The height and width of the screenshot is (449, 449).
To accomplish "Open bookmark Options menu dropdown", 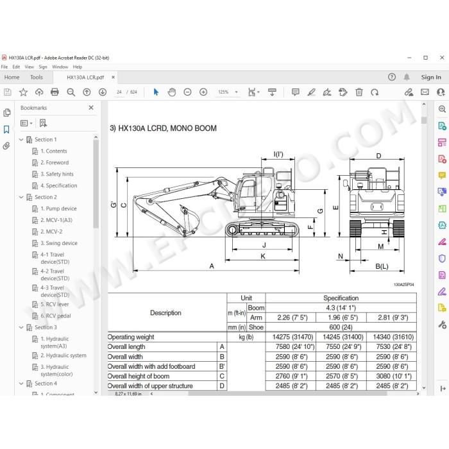I will [26, 123].
